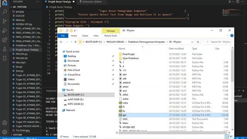Maximize the VS Code panel with chevron
The height and width of the screenshot is (139, 247).
point(239,91)
